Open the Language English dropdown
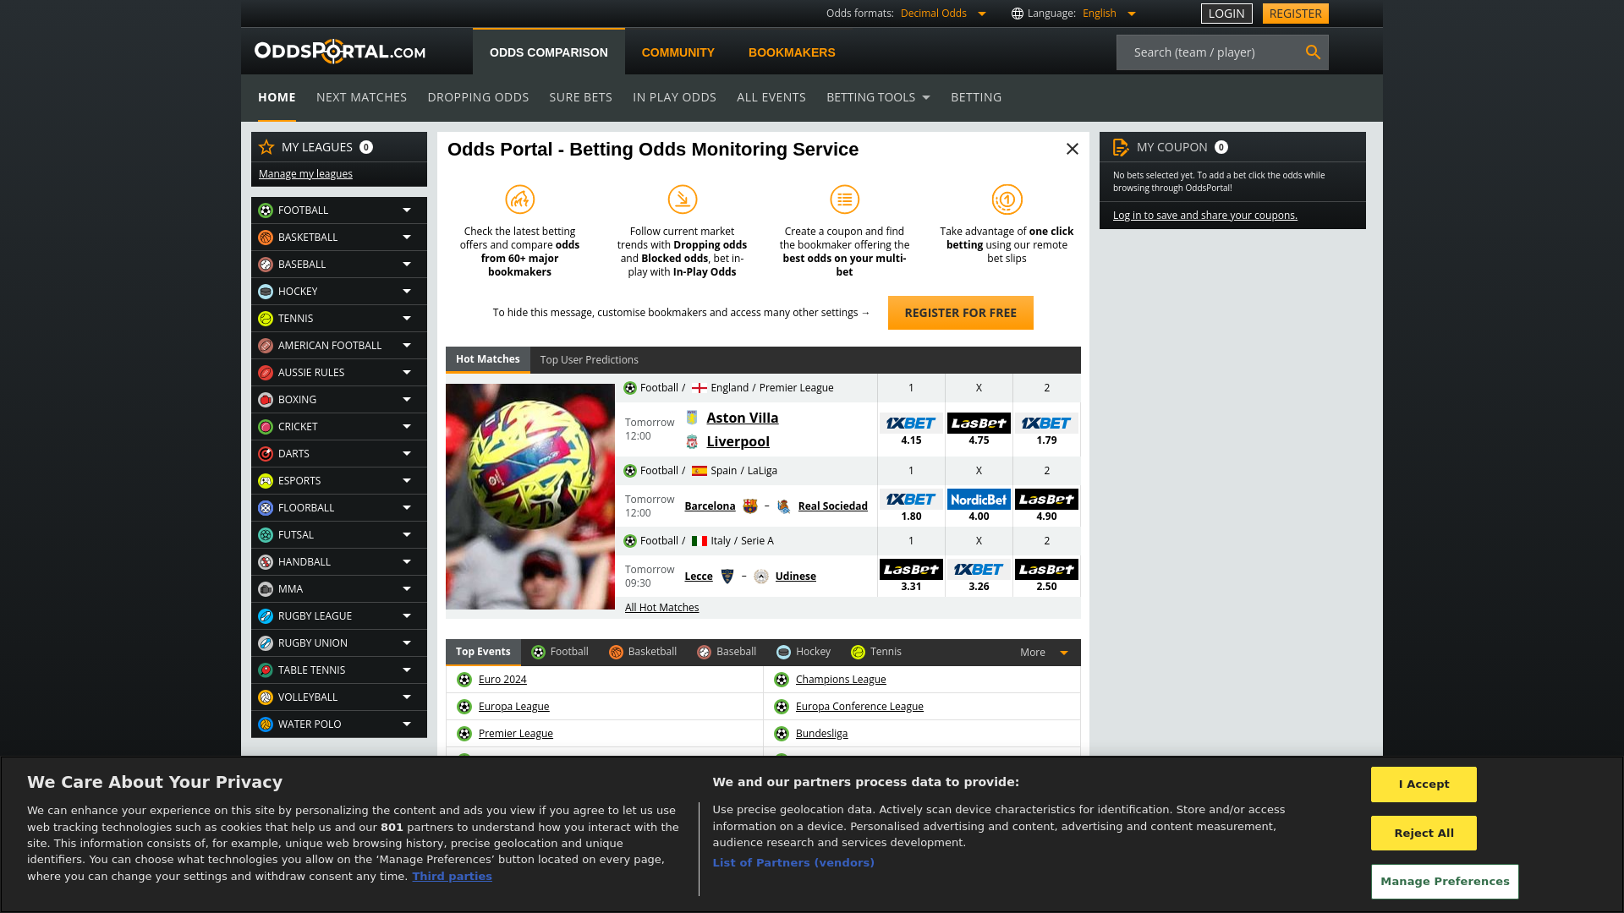 1109,14
